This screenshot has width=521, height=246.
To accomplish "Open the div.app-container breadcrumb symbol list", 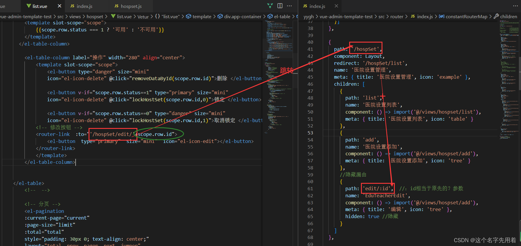I will pos(243,17).
